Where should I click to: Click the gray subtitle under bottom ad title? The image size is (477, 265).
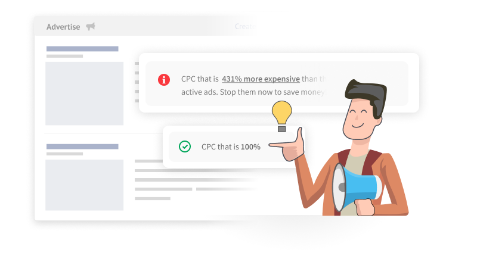coord(64,154)
